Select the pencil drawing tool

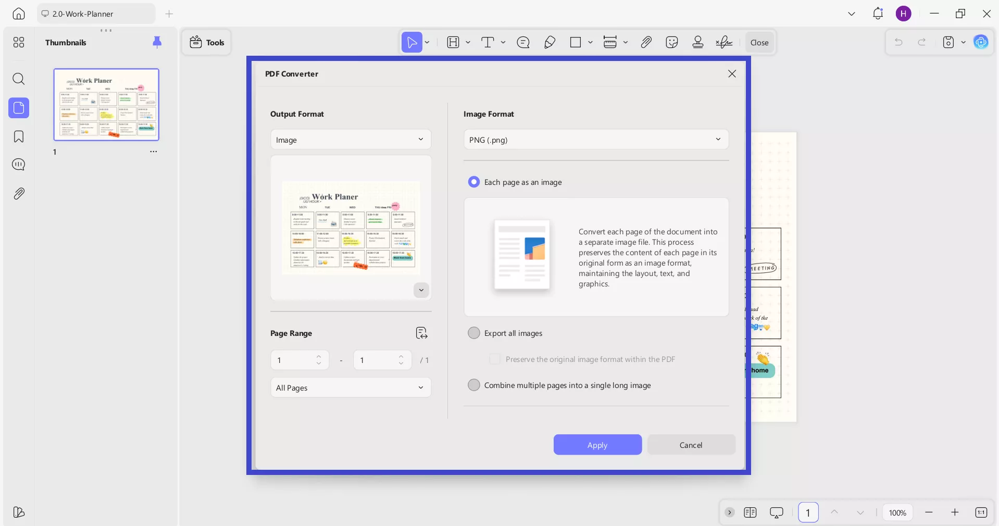click(x=550, y=43)
